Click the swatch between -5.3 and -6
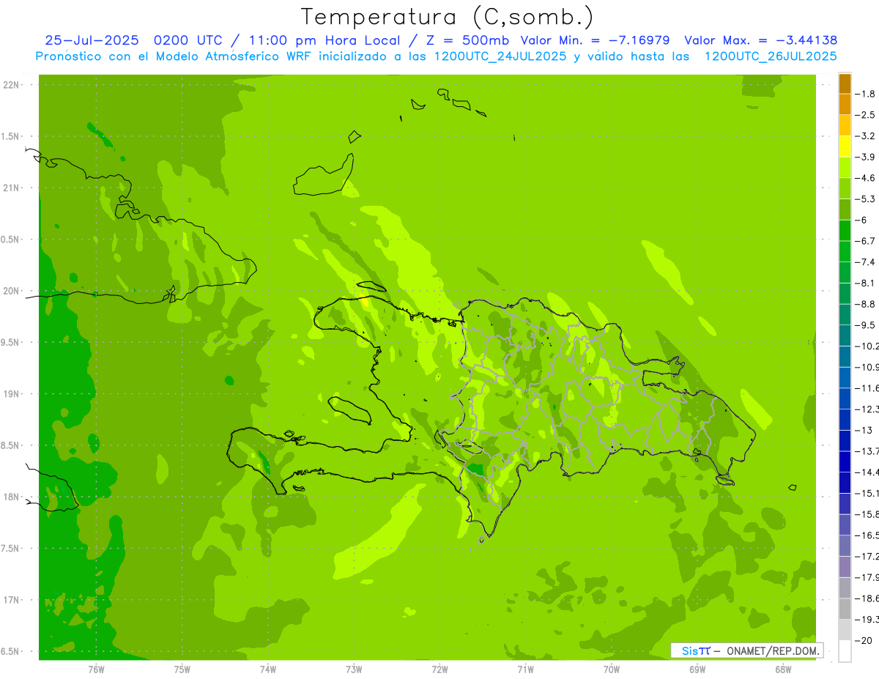 [x=845, y=209]
